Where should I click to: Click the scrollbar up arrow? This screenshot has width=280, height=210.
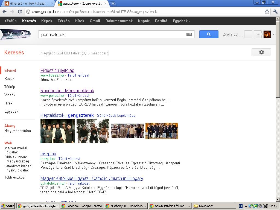tap(278, 19)
